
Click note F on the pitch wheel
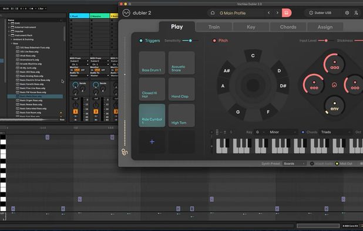pyautogui.click(x=268, y=112)
